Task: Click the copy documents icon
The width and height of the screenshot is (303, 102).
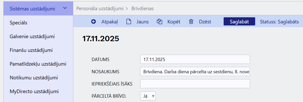Action: [160, 22]
